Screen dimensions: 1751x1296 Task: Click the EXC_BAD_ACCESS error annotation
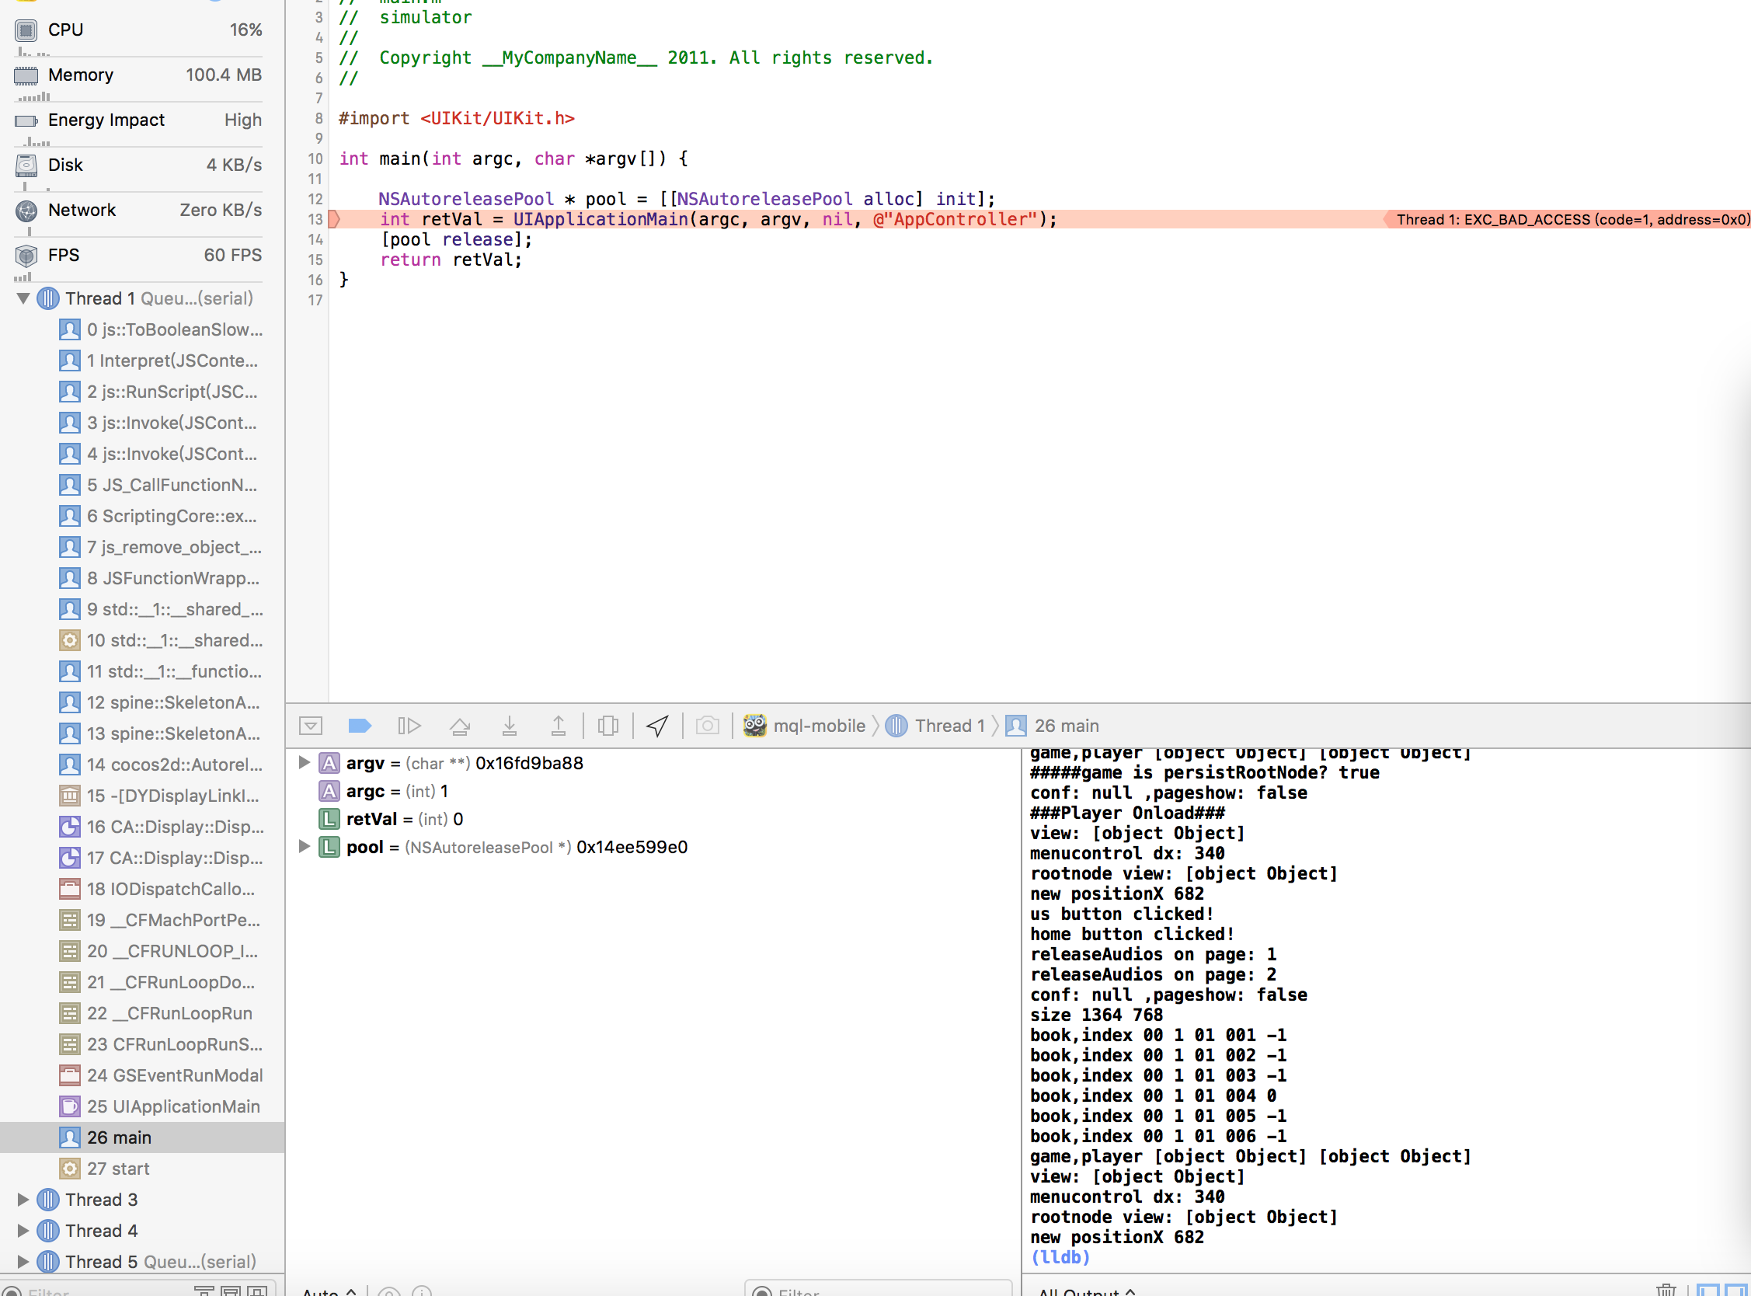tap(1571, 220)
